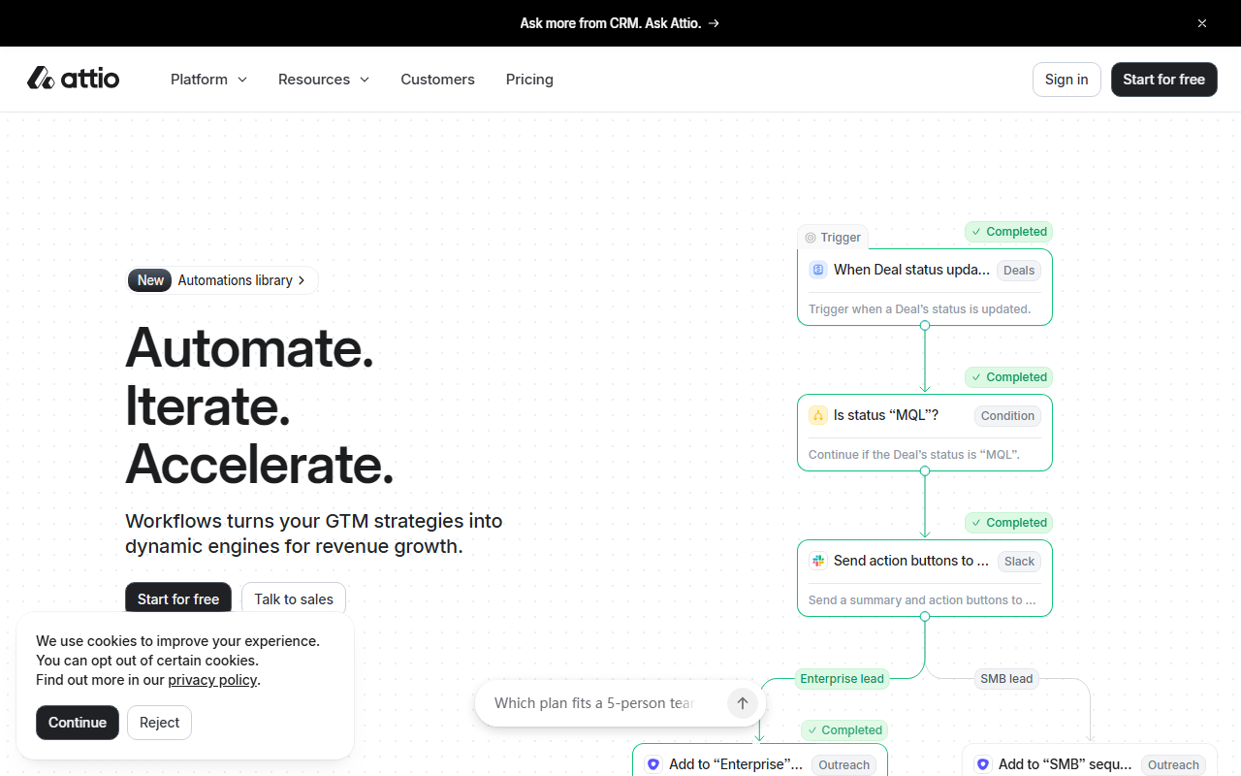1241x776 pixels.
Task: Click Completed status above the MQL condition
Action: point(1008,377)
